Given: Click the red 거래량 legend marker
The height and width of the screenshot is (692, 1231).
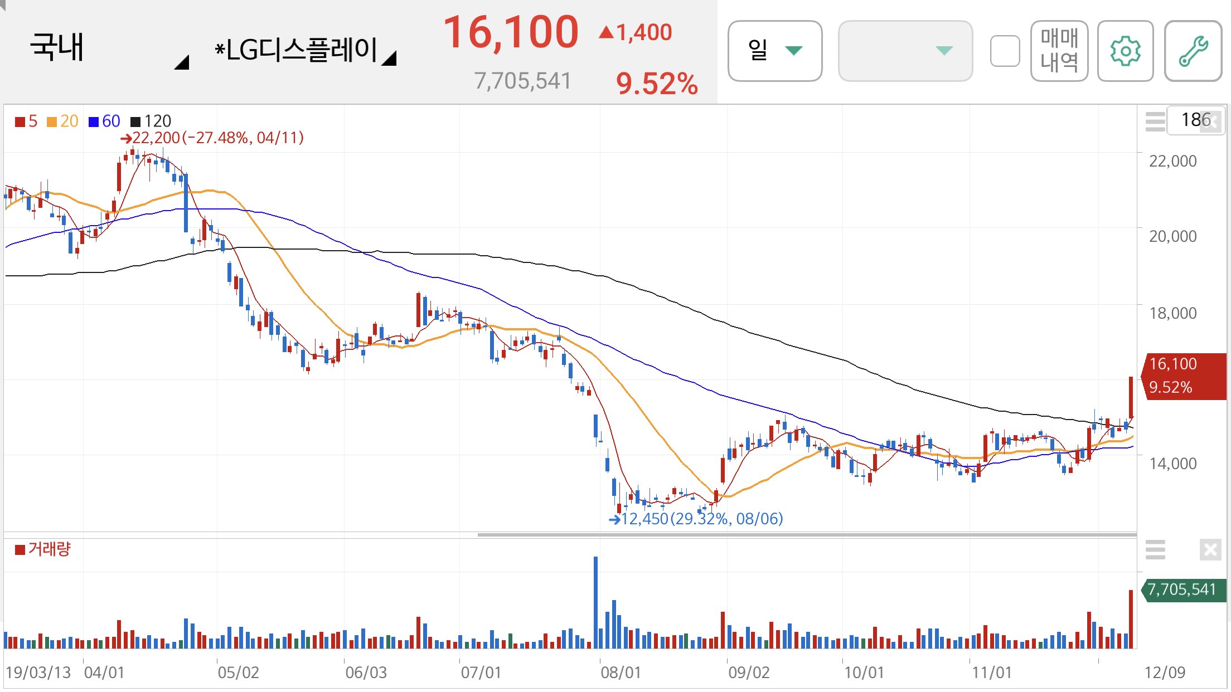Looking at the screenshot, I should (20, 550).
